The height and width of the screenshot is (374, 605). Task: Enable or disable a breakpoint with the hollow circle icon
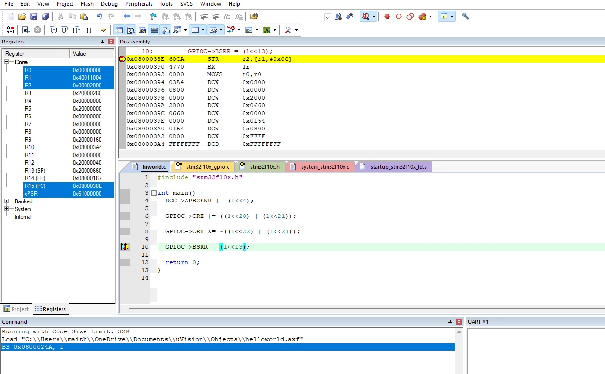pos(399,16)
